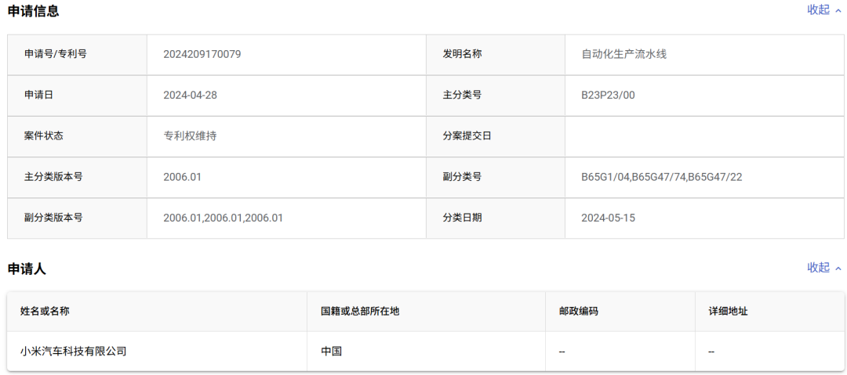
Task: Click the application date 2024-04-28
Action: 190,95
